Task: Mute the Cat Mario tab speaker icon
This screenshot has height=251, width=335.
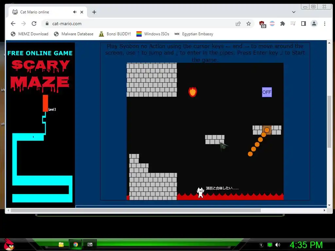Action: click(75, 12)
